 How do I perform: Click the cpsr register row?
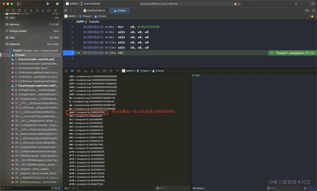(x=87, y=112)
